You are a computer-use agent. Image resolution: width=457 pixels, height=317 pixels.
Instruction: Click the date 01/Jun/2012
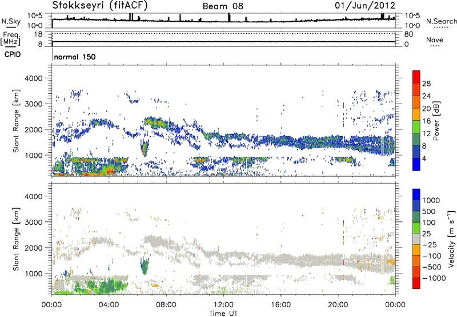[365, 5]
